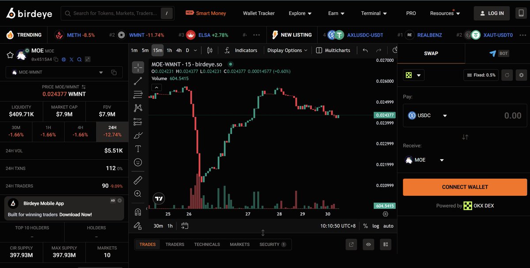Select the pattern drawing tool
Viewport: 530px width, 268px height.
(138, 108)
